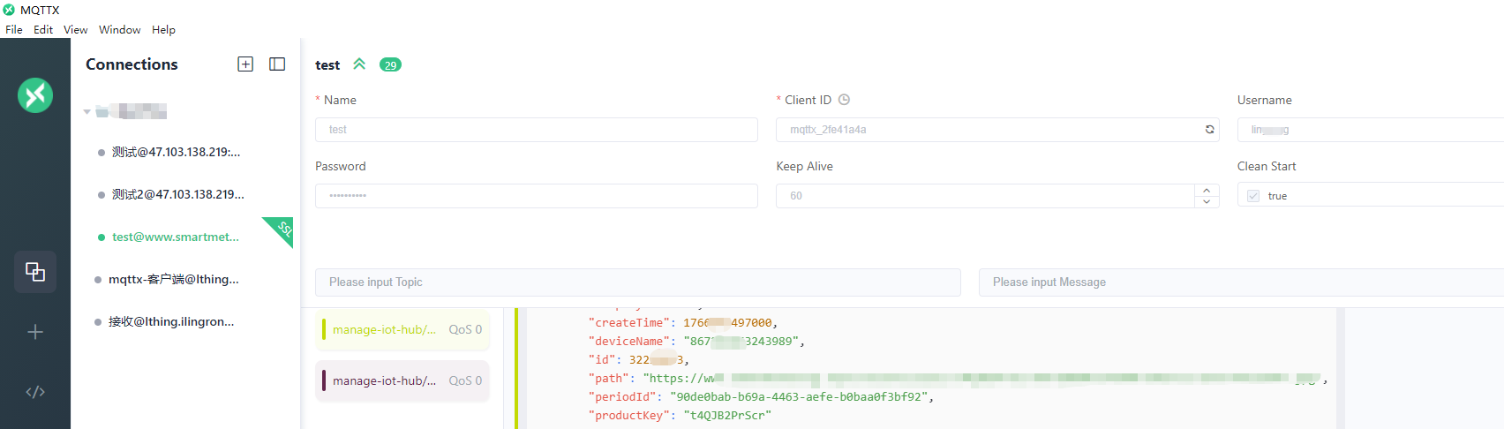Click the green 29 message count badge
The image size is (1504, 429).
click(390, 64)
